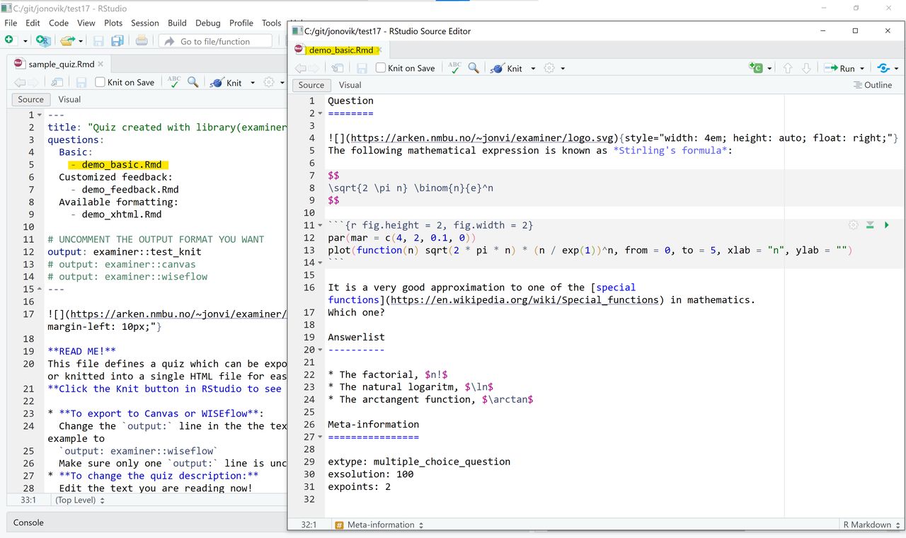Open Knit options dropdown in demo_basic editor
This screenshot has width=906, height=538.
pyautogui.click(x=533, y=69)
